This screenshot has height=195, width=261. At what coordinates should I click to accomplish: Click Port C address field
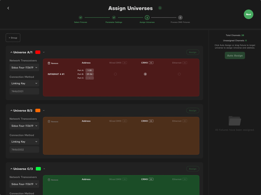90,78
